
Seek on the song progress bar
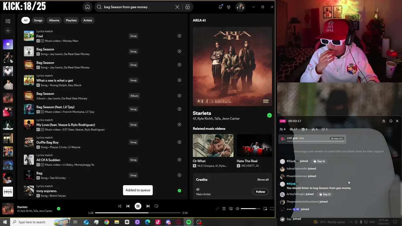(x=138, y=213)
